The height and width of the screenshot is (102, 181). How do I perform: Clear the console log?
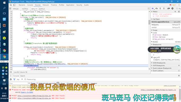click(11, 79)
